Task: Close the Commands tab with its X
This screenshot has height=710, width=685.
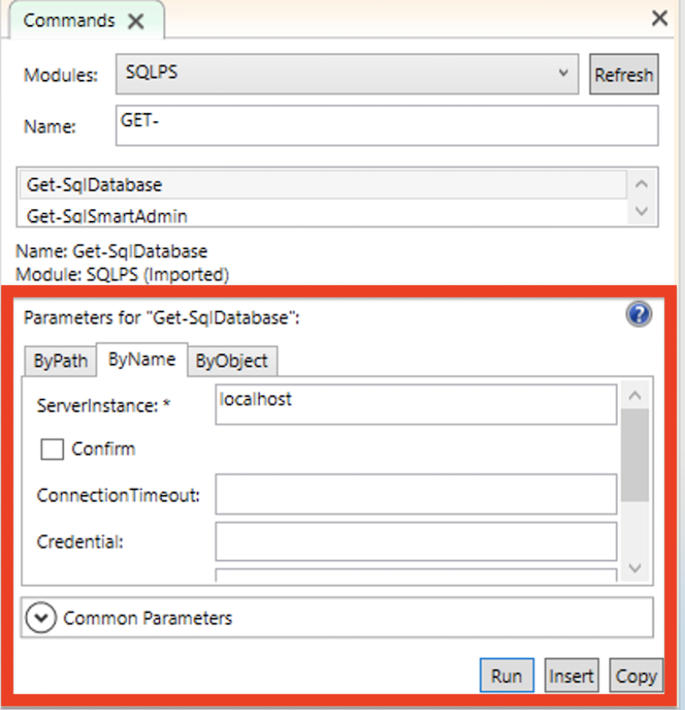Action: click(136, 22)
